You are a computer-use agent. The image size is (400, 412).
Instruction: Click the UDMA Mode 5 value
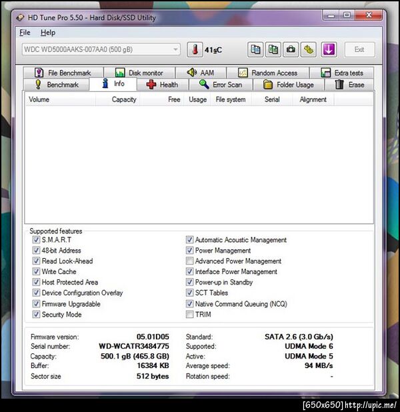(x=309, y=356)
